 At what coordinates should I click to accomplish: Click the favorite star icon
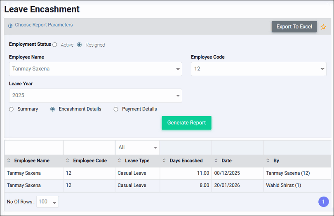pos(323,27)
